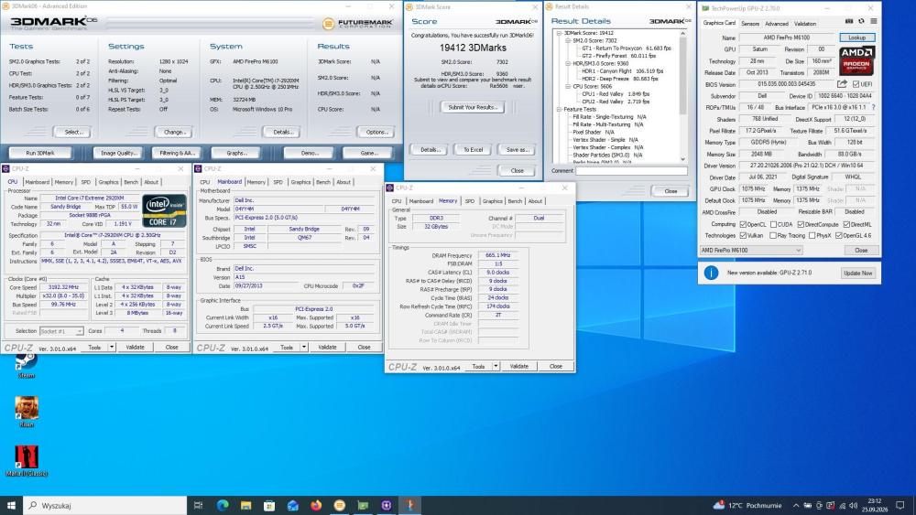Viewport: 916px width, 515px height.
Task: Collapse the Feature Tests tree node
Action: tap(559, 109)
